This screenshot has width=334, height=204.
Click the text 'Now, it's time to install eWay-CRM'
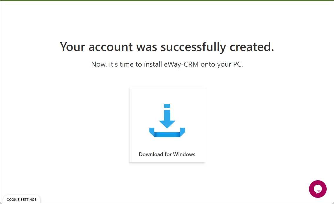pyautogui.click(x=145, y=64)
